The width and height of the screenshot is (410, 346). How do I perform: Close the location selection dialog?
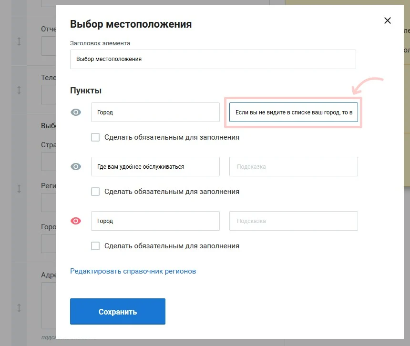tap(387, 20)
